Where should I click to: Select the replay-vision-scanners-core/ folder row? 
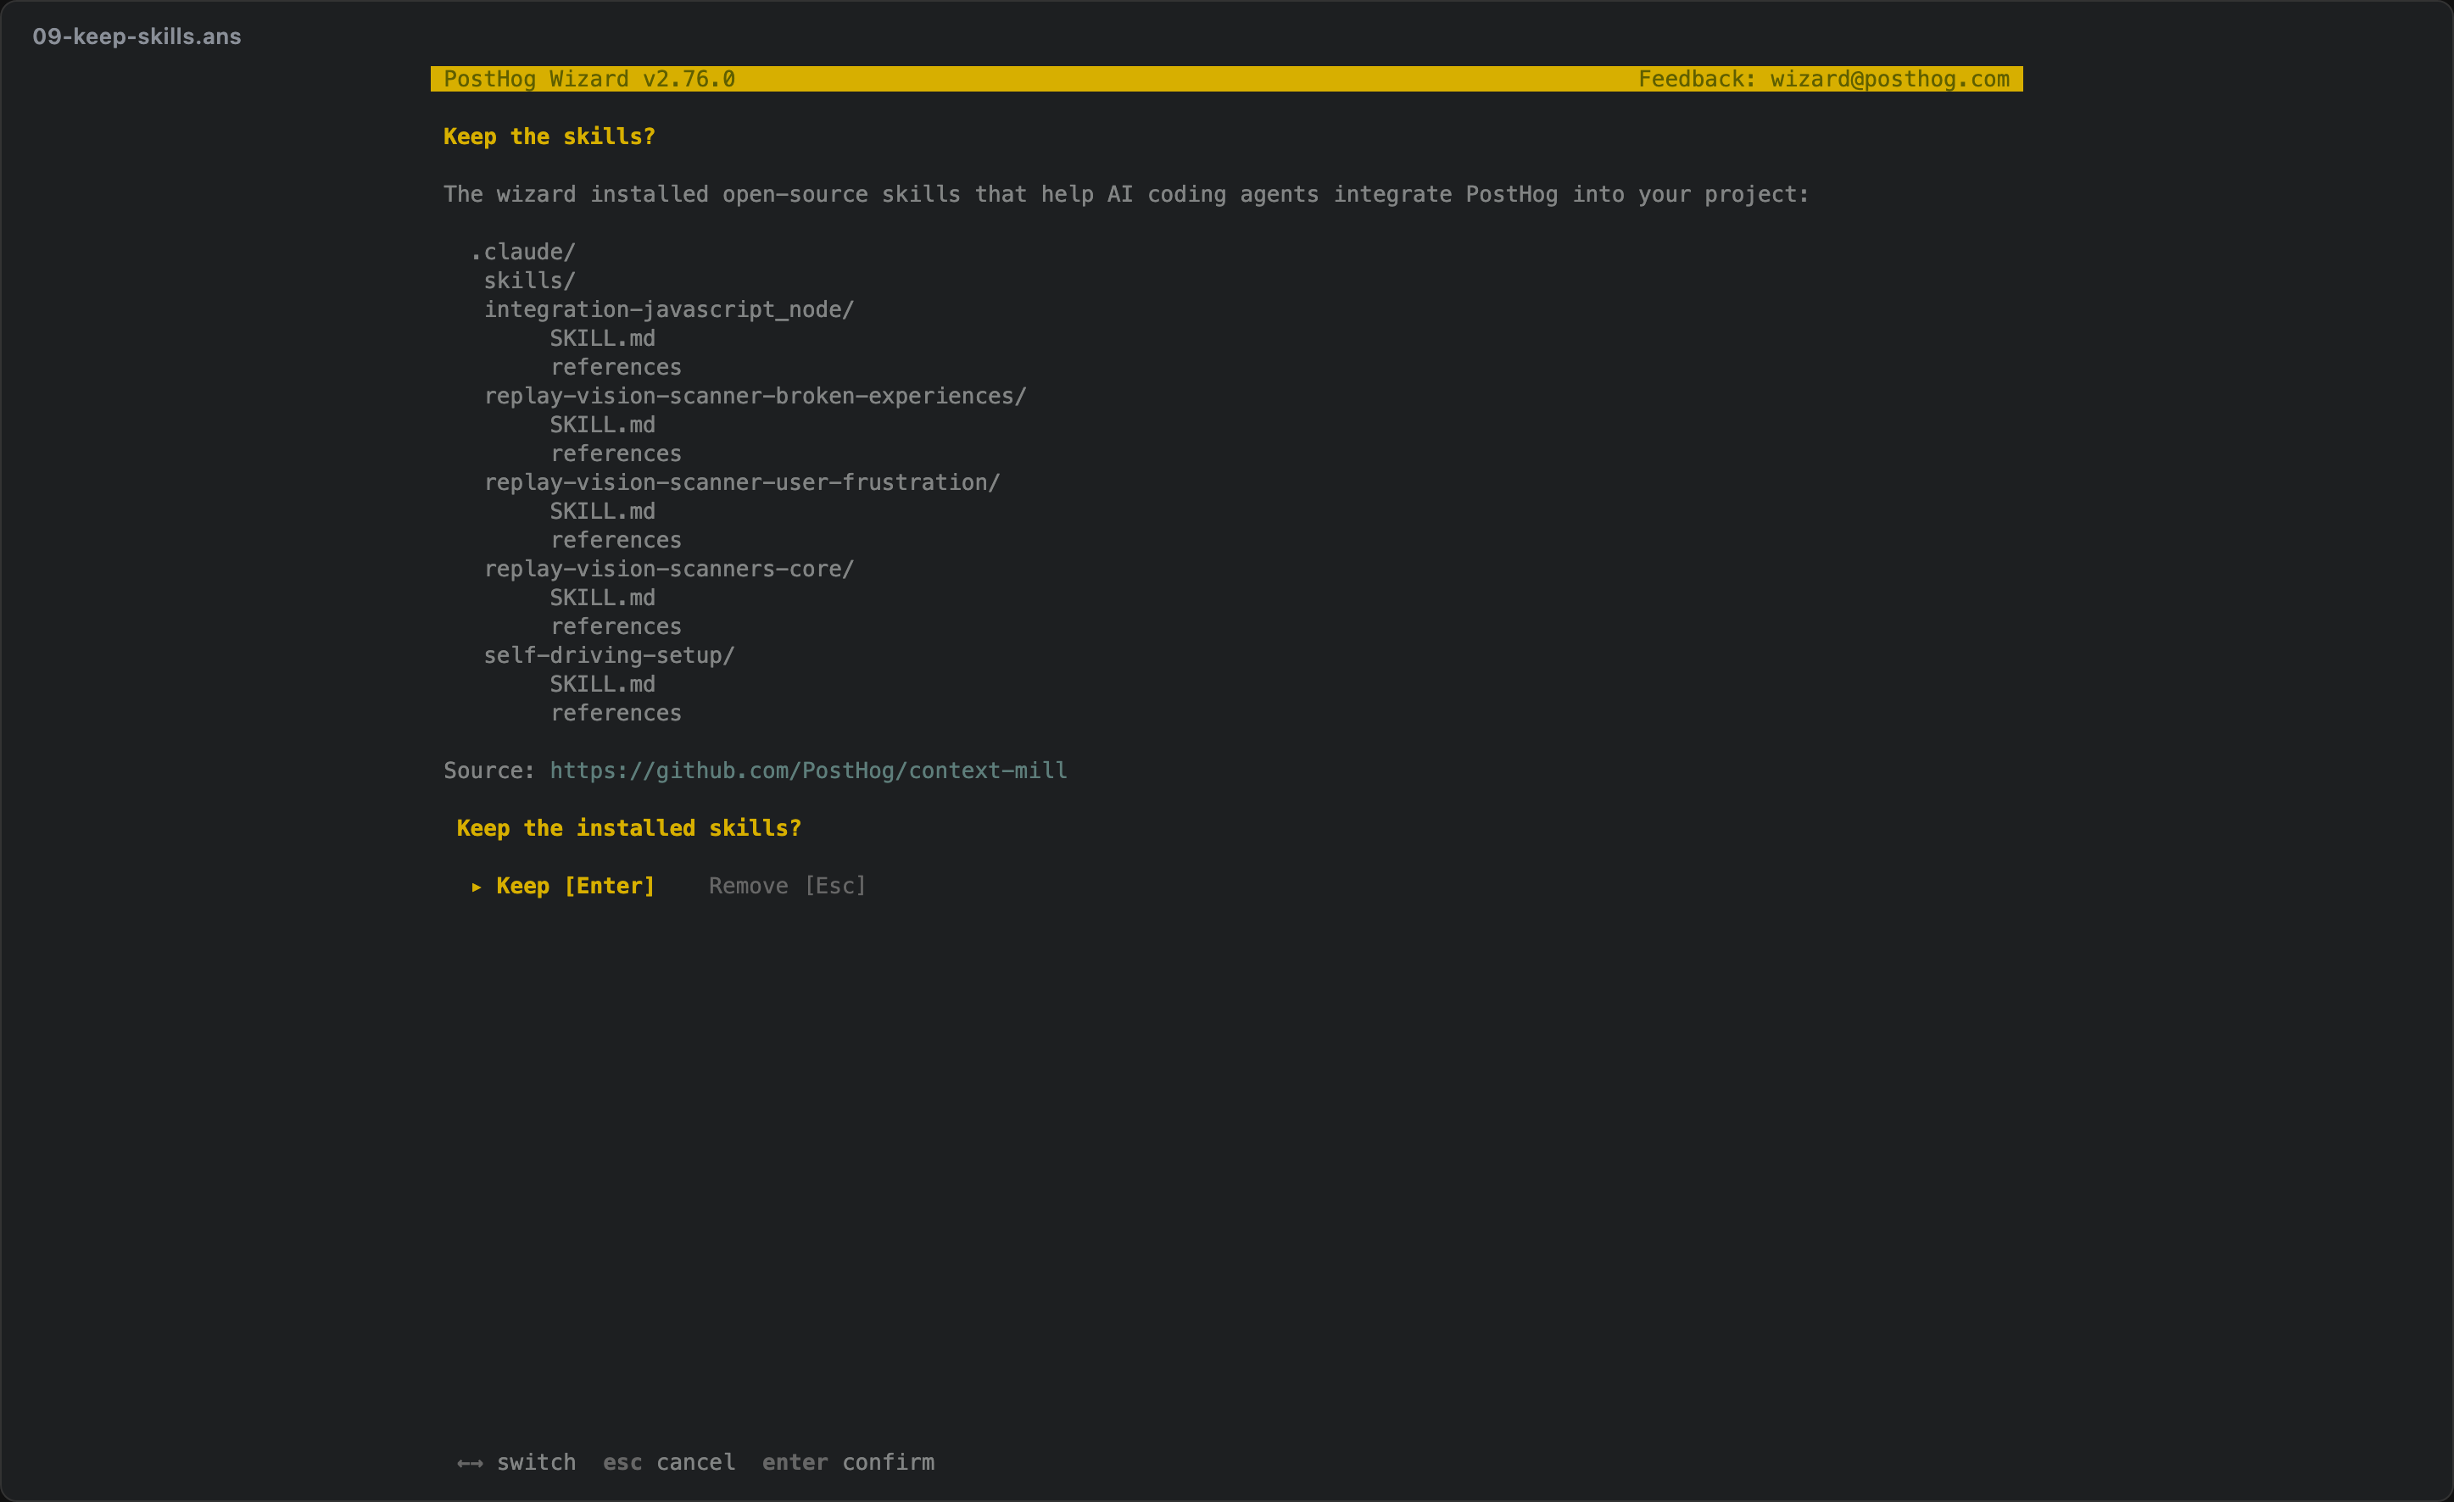click(669, 570)
